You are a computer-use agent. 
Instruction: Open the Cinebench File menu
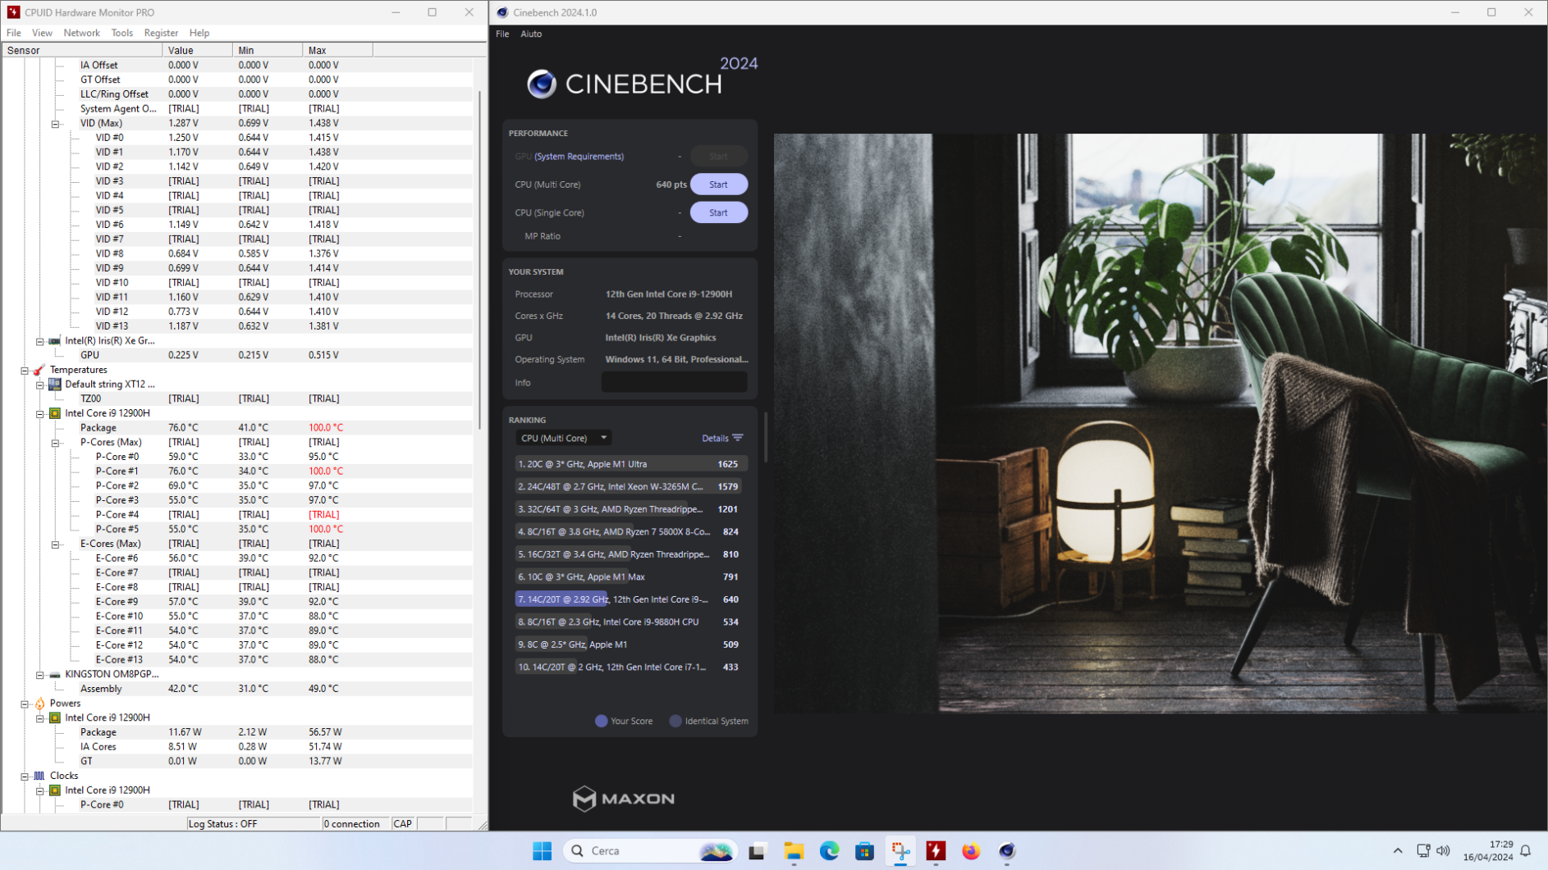pos(502,34)
